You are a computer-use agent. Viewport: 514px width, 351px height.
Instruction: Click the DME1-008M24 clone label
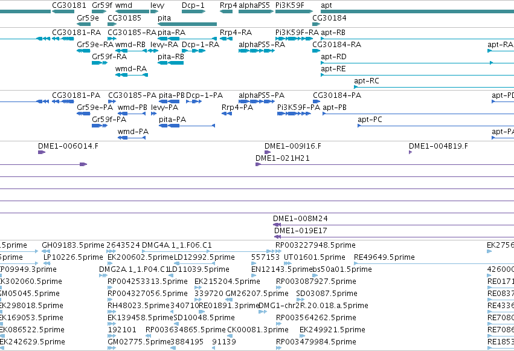pyautogui.click(x=300, y=219)
